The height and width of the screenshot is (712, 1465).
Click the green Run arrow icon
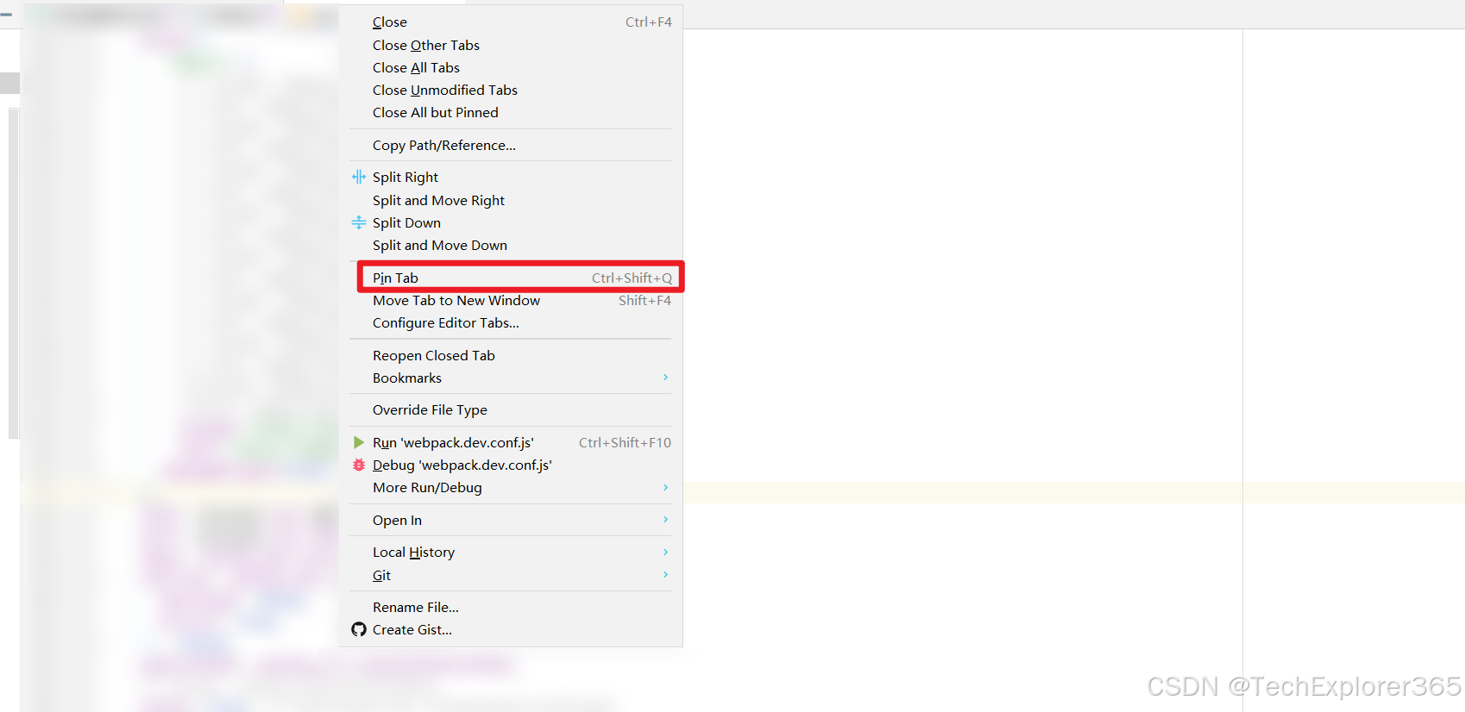359,442
